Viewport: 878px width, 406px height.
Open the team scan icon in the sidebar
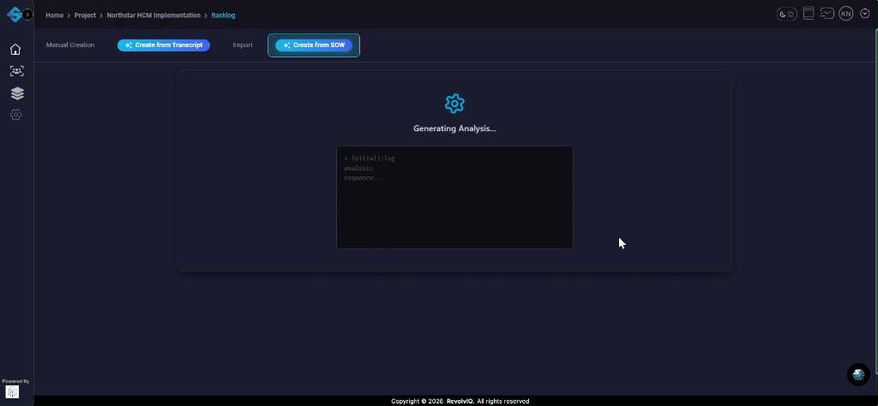tap(17, 71)
